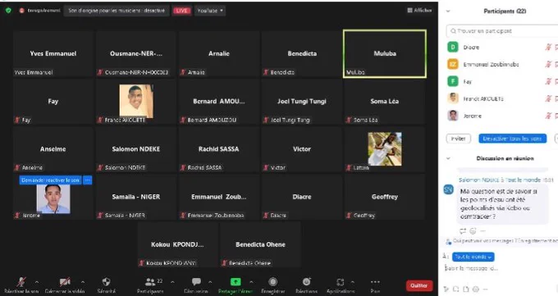
Task: Add emoji reaction to Salomon NDEKE's message
Action: [473, 231]
